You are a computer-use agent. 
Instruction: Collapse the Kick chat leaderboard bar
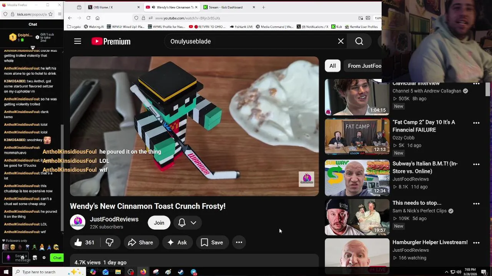click(33, 48)
